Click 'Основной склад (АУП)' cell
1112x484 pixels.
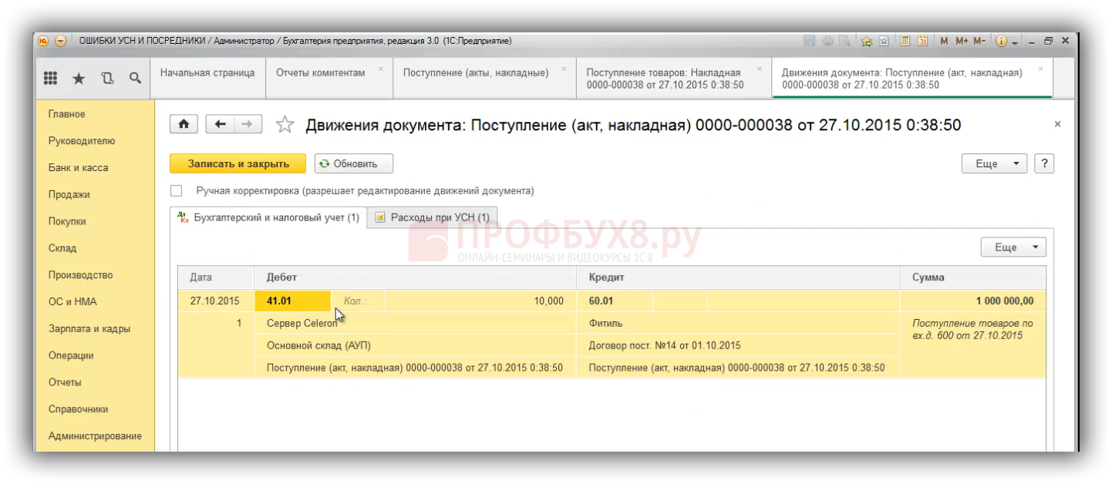416,346
